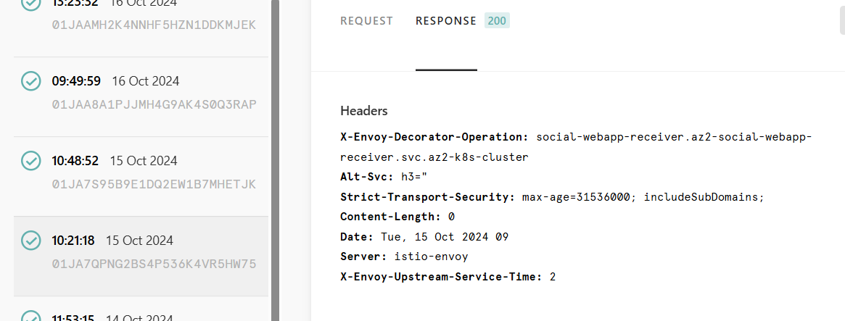The height and width of the screenshot is (321, 845).
Task: Click the success check icon beside 09:49:59
Action: pyautogui.click(x=30, y=80)
